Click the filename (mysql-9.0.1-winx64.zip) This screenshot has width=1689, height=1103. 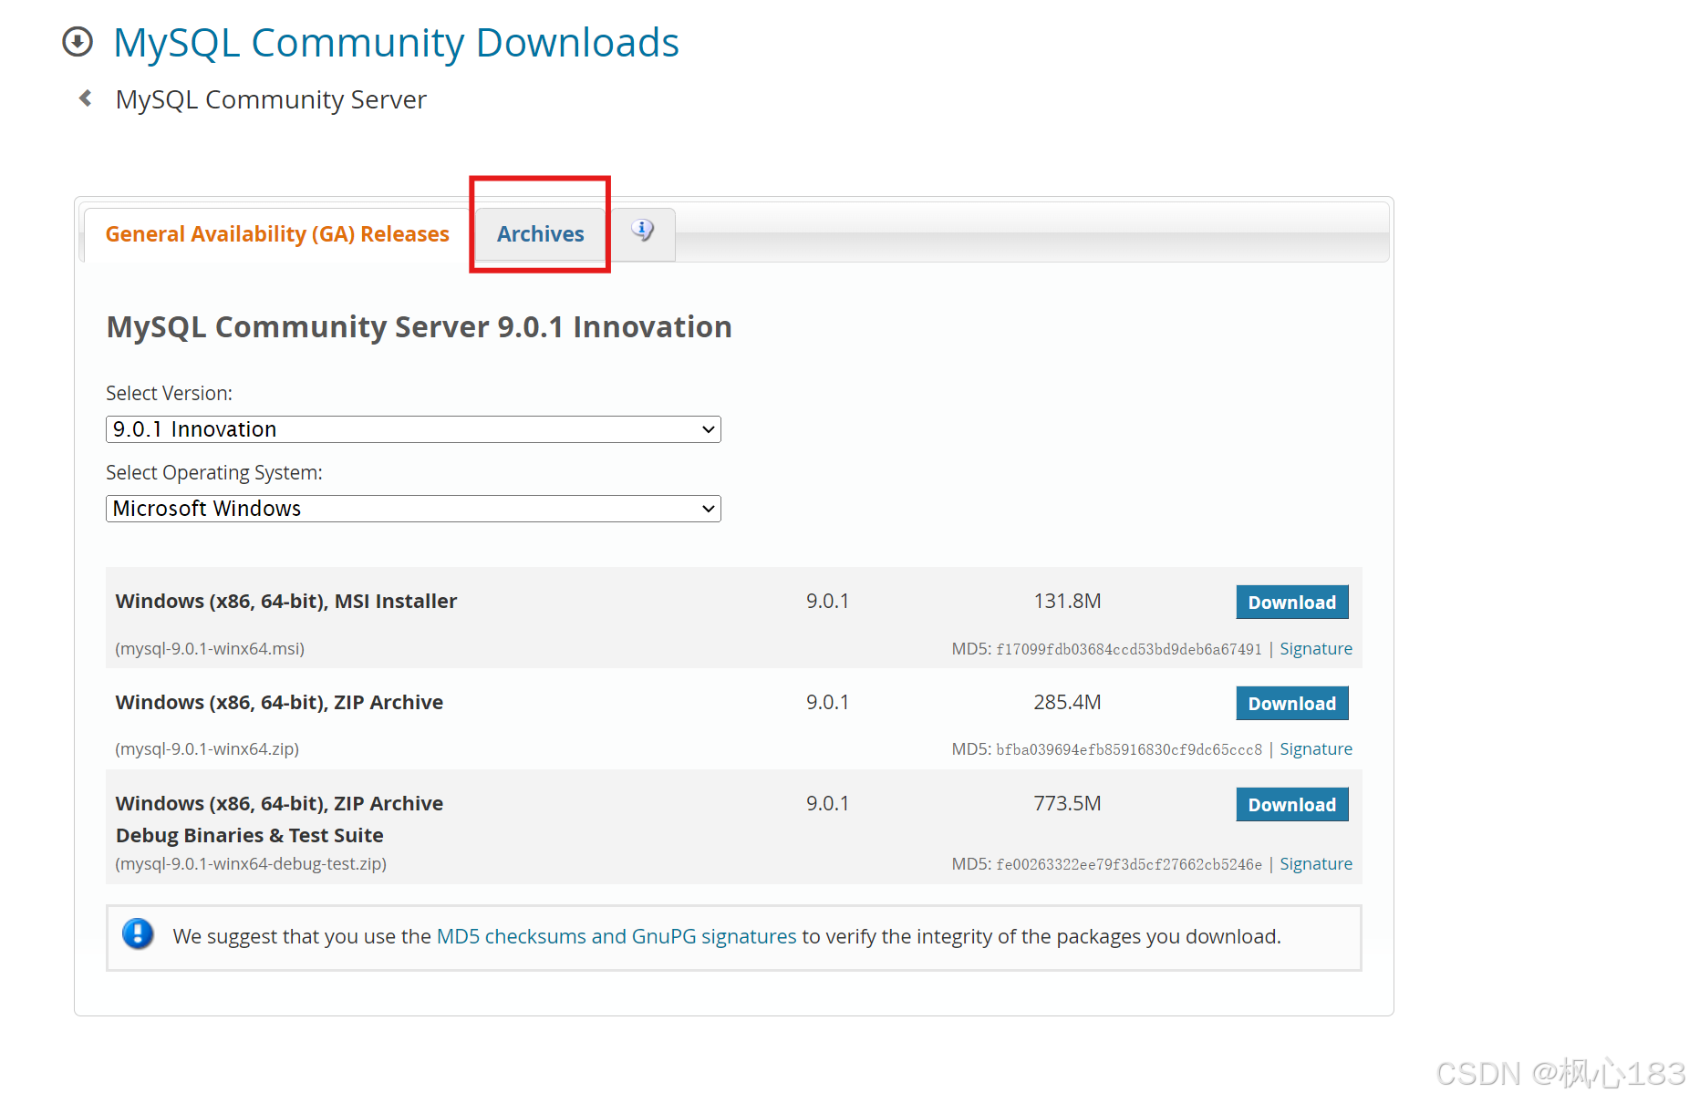[x=207, y=749]
